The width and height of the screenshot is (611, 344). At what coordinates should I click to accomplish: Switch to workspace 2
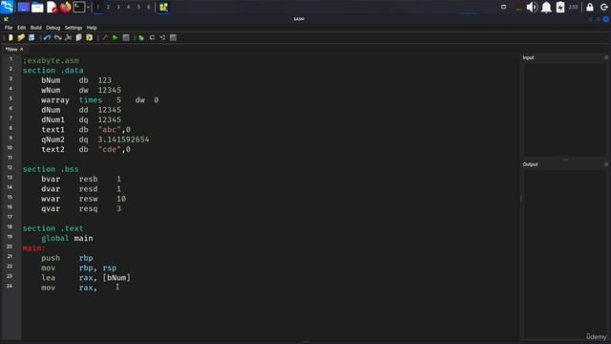[108, 7]
